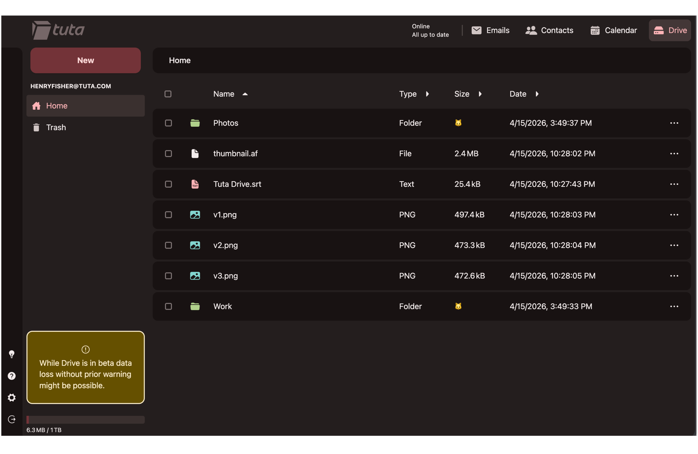This screenshot has height=454, width=698.
Task: Click the Tuta logo
Action: [58, 30]
